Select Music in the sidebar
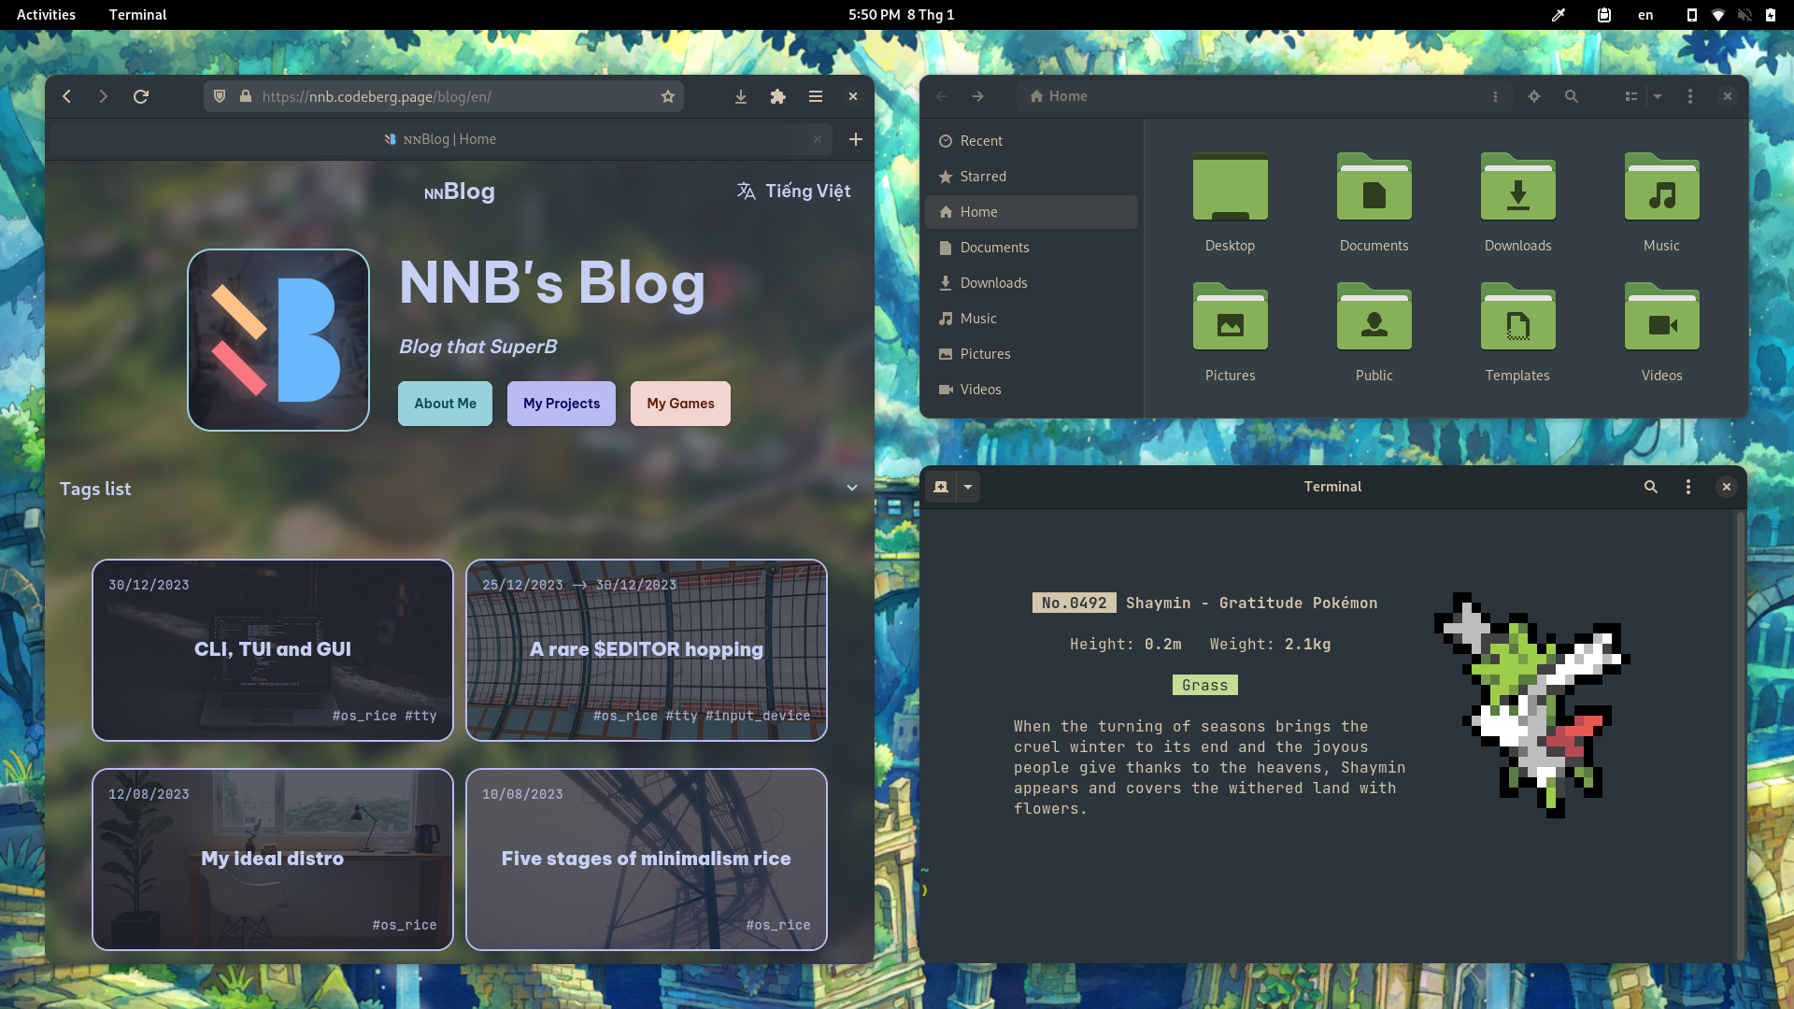The image size is (1794, 1009). (1032, 319)
